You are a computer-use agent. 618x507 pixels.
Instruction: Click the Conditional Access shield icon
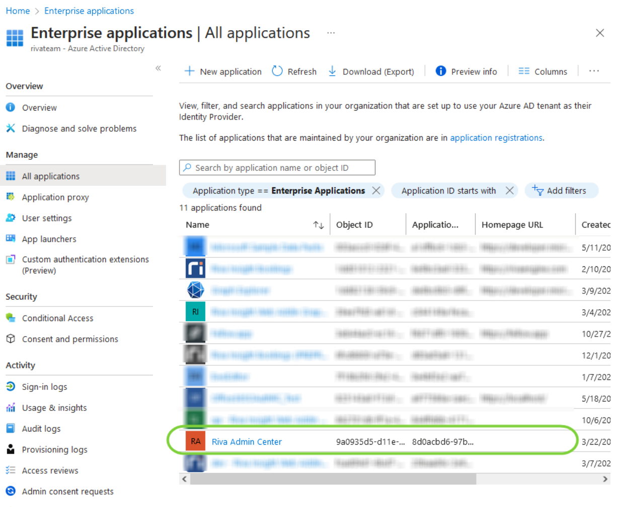[x=11, y=318]
